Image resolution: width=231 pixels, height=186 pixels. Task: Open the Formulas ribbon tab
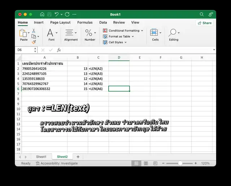point(85,22)
